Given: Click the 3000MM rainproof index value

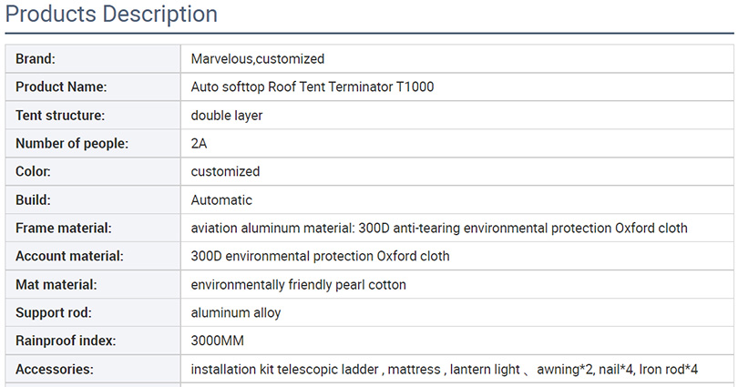Looking at the screenshot, I should click(218, 341).
